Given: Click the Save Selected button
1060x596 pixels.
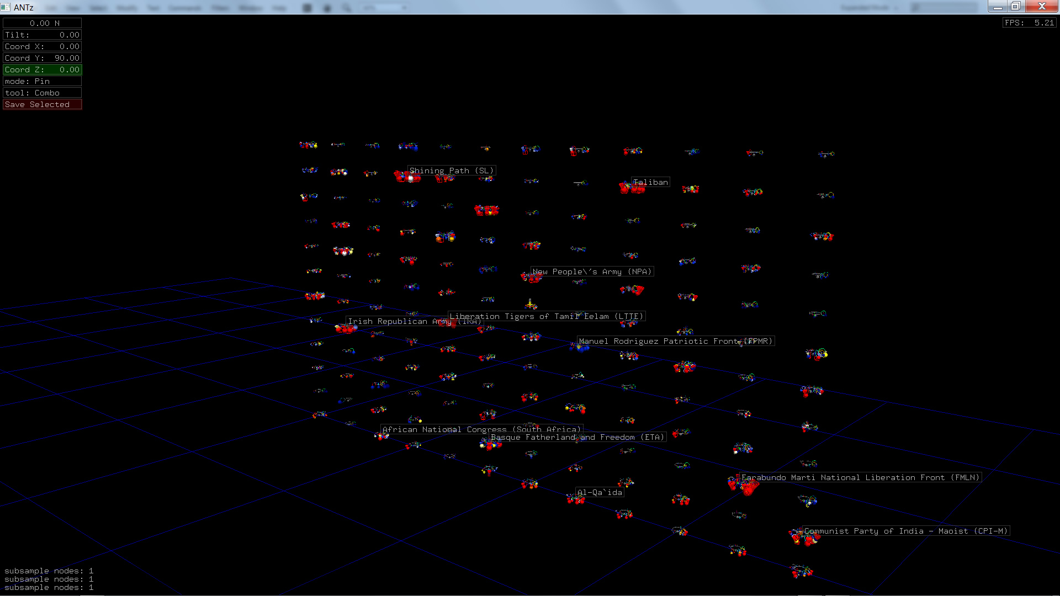Looking at the screenshot, I should 42,104.
